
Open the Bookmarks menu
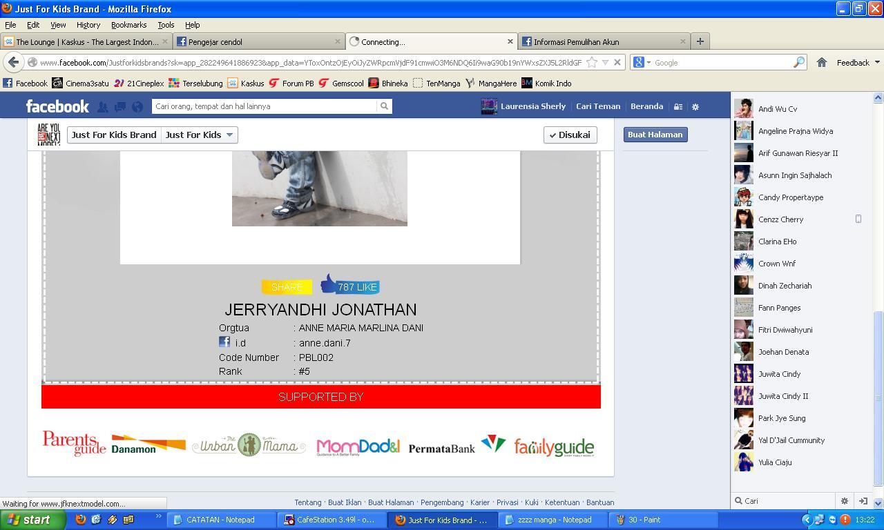pos(128,25)
